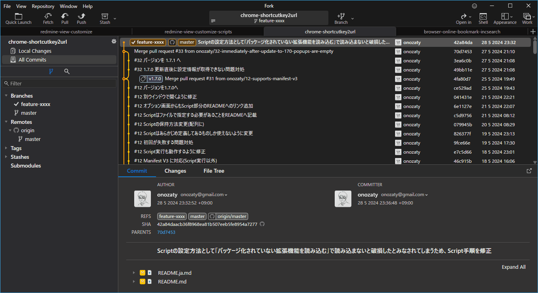Expand README.md diff
The width and height of the screenshot is (538, 293).
[134, 281]
